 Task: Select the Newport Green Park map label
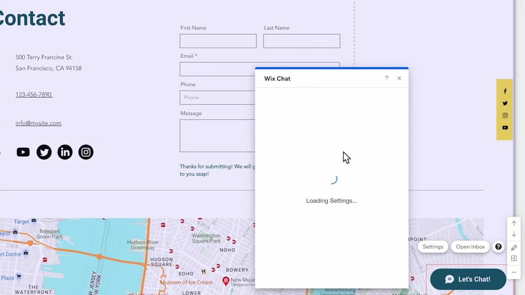click(50, 234)
